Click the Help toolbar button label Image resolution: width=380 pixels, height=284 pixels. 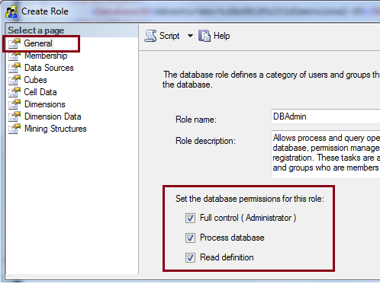[221, 36]
